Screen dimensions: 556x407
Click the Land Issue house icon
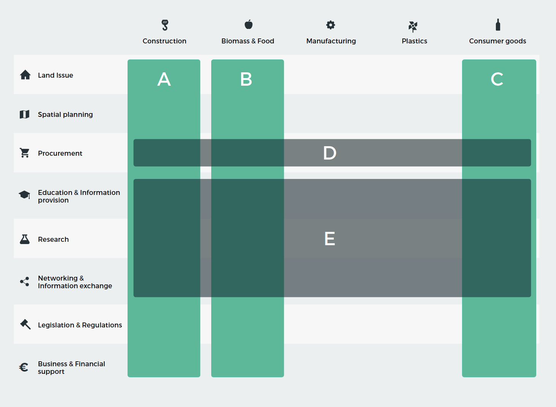25,75
